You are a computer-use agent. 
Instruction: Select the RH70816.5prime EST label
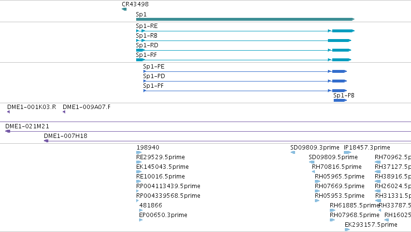[x=337, y=167]
